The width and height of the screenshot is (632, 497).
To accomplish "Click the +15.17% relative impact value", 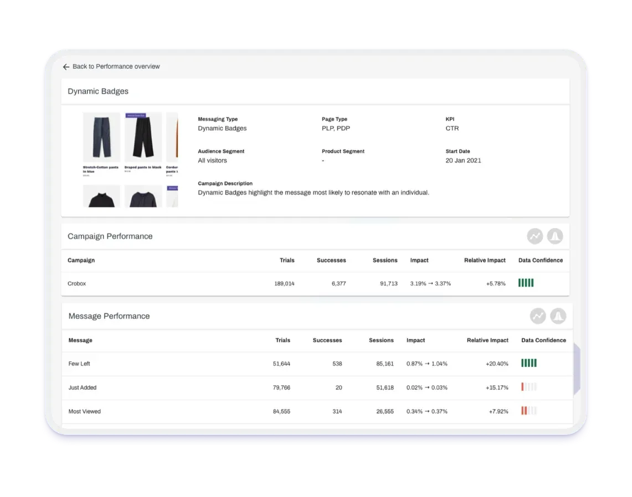I will pos(497,387).
